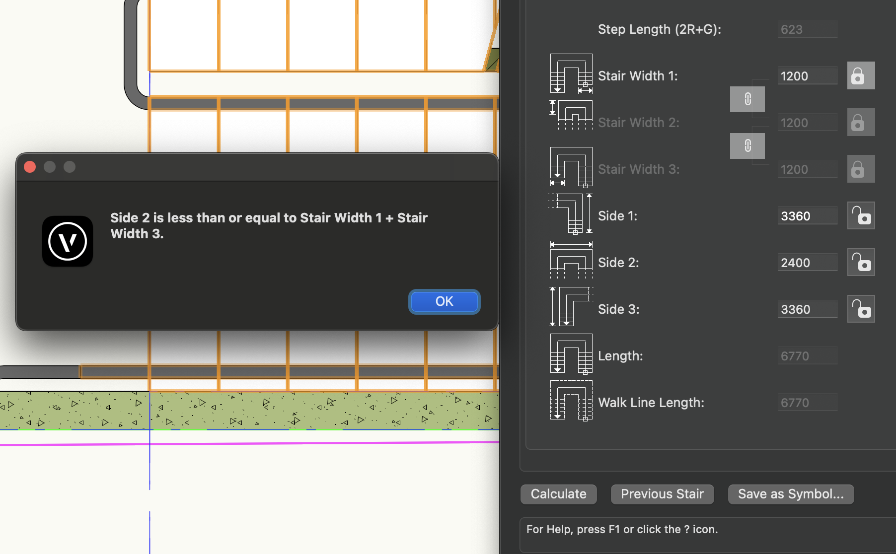The width and height of the screenshot is (896, 554).
Task: Click the Walk Line Length diagram icon
Action: 571,401
